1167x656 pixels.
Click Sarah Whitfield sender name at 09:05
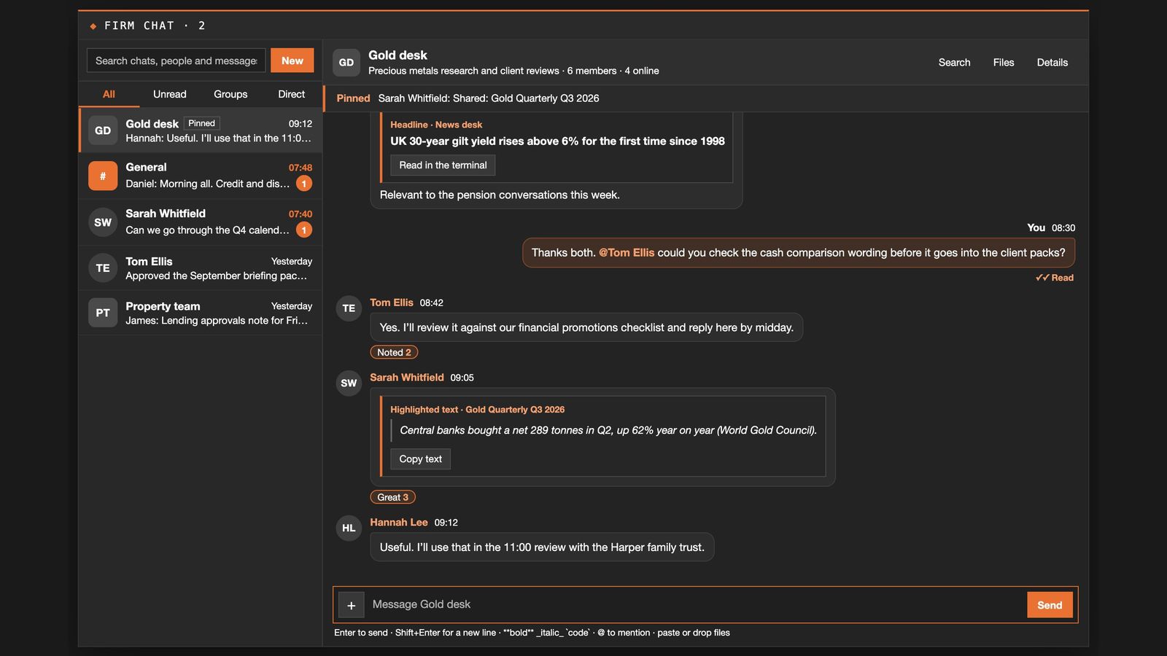tap(407, 378)
